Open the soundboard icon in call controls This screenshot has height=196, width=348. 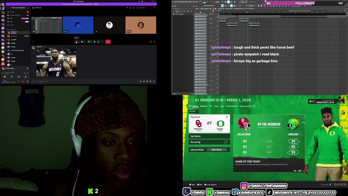coord(98,42)
